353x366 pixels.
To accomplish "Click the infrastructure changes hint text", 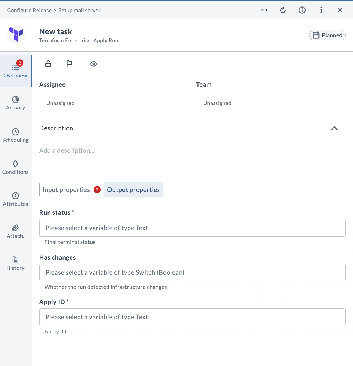I will [x=106, y=287].
